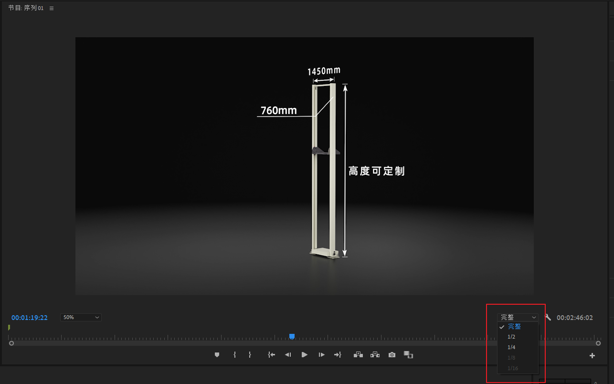Collapse the 完整 playback resolution dropdown
The image size is (614, 384).
(x=518, y=318)
